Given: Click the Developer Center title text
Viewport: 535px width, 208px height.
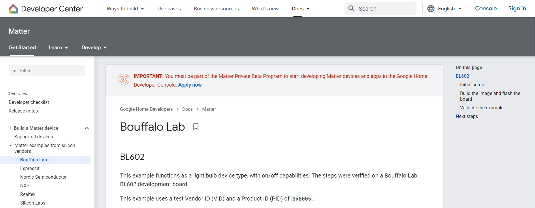Looking at the screenshot, I should tap(52, 9).
